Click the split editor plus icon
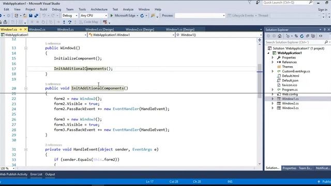The width and height of the screenshot is (331, 186). (260, 40)
